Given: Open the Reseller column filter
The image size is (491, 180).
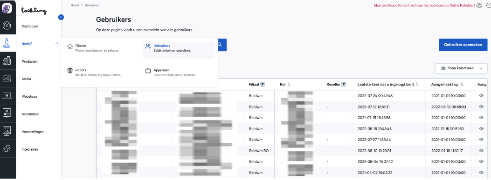Looking at the screenshot, I should coord(344,84).
